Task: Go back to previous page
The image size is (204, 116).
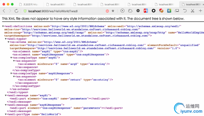Action: click(x=4, y=11)
